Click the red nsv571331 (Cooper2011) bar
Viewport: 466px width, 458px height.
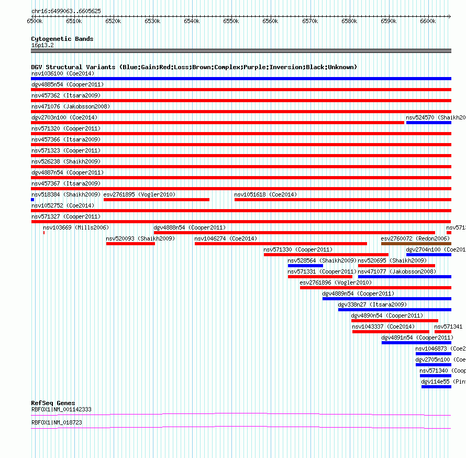point(320,277)
